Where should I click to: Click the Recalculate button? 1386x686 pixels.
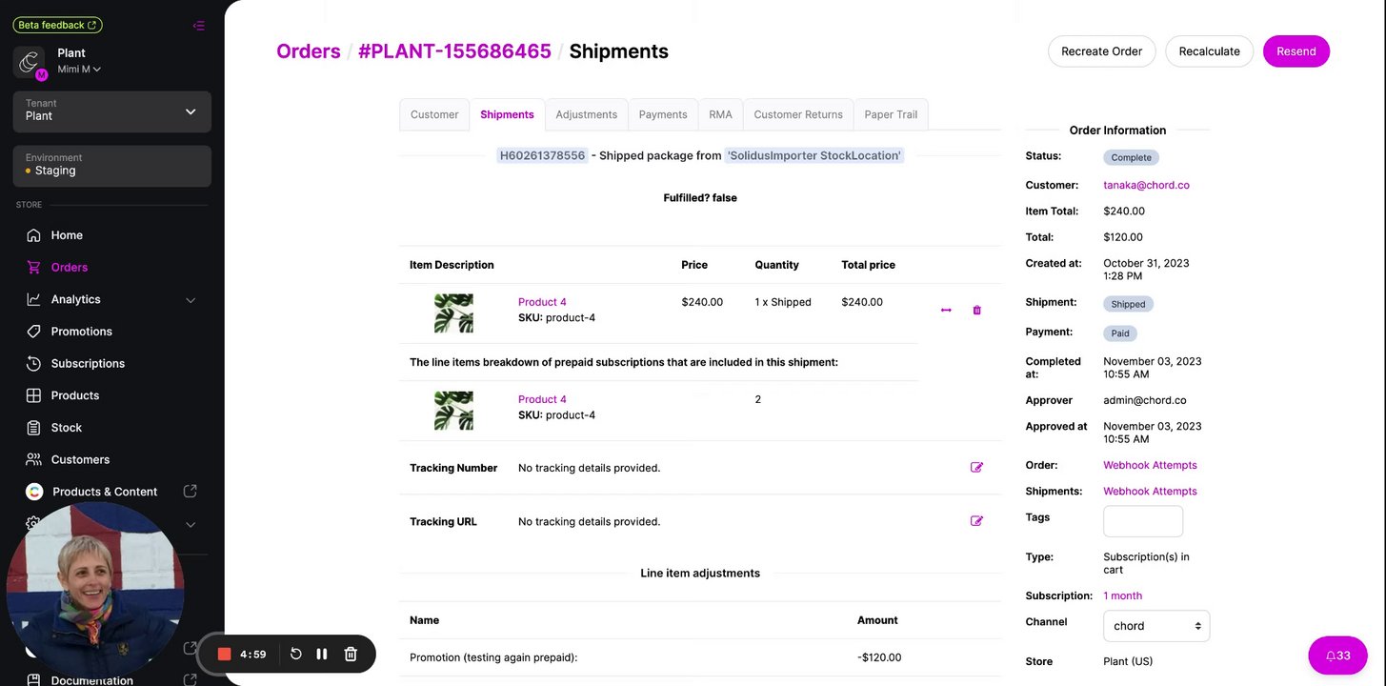coord(1209,51)
